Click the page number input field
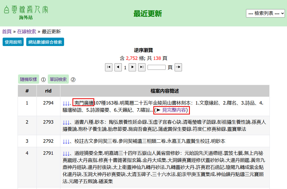Viewport: 287px width, 189px height. 156,67
